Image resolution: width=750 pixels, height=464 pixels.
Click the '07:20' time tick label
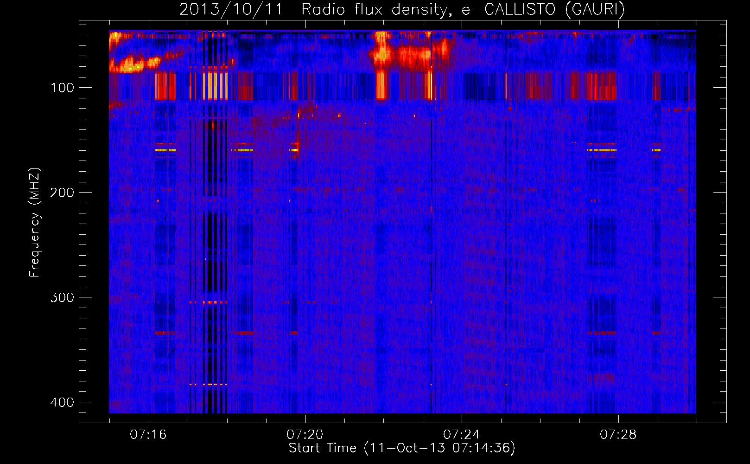coord(305,435)
